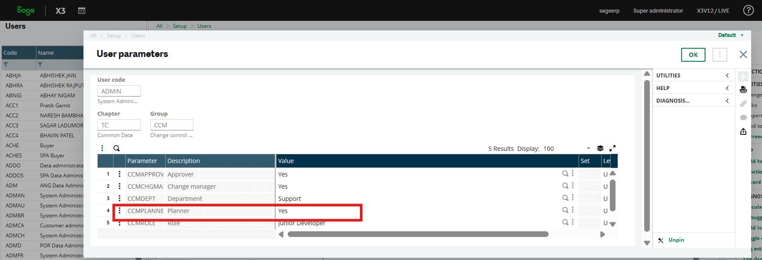Click X3V12 / LIVE endpoint label

[x=713, y=11]
